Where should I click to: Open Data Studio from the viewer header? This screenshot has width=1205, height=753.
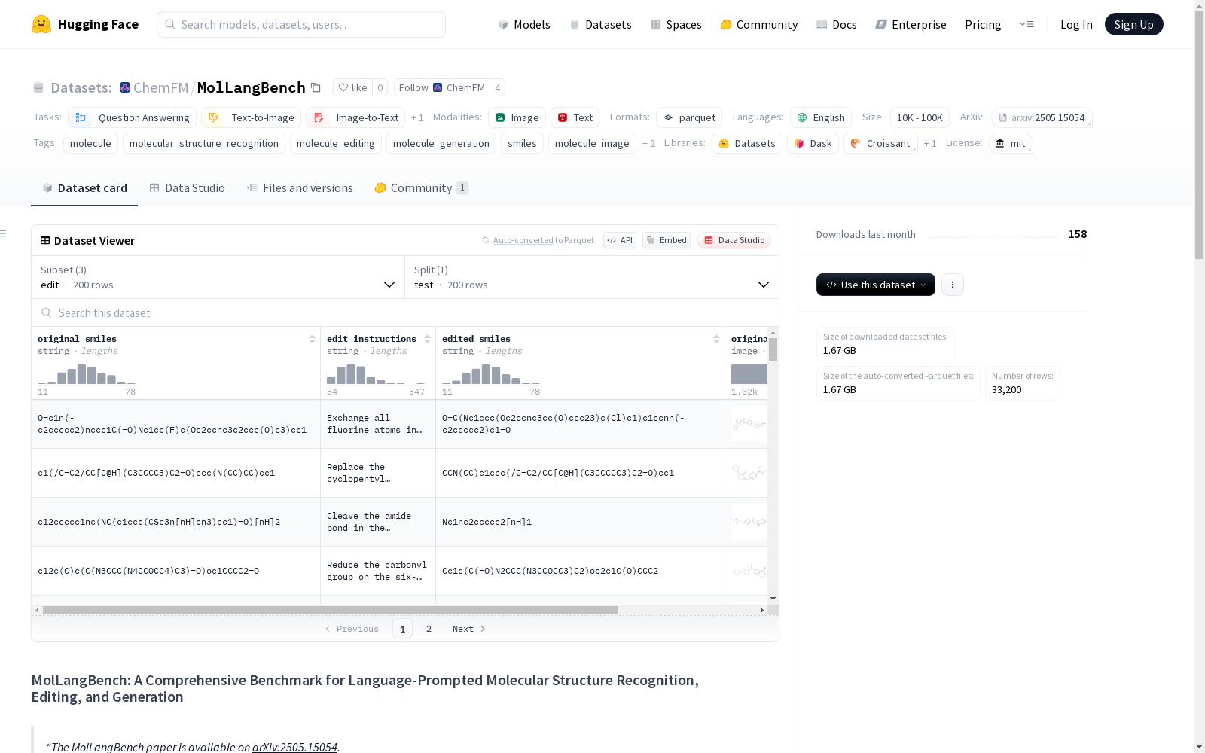click(x=734, y=240)
